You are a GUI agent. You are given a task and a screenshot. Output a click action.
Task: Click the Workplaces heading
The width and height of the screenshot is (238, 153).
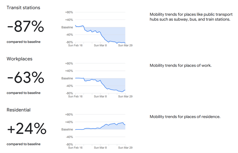pyautogui.click(x=19, y=59)
